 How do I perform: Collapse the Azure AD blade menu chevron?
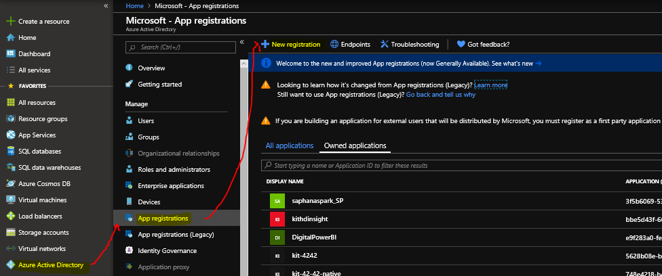click(x=242, y=42)
